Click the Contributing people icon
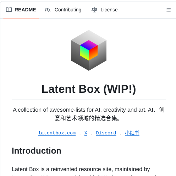The width and height of the screenshot is (176, 176). 48,10
